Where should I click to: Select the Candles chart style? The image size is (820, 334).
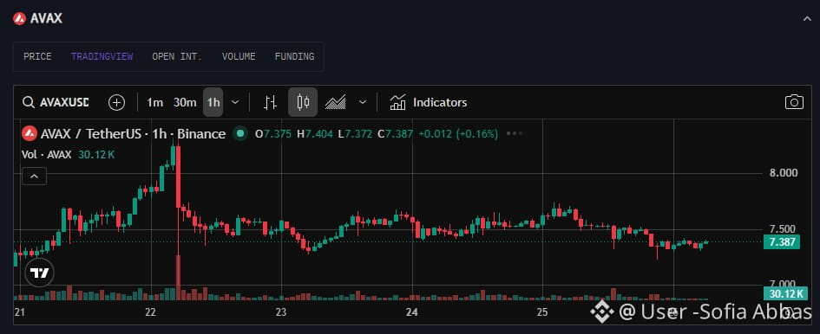[x=303, y=102]
